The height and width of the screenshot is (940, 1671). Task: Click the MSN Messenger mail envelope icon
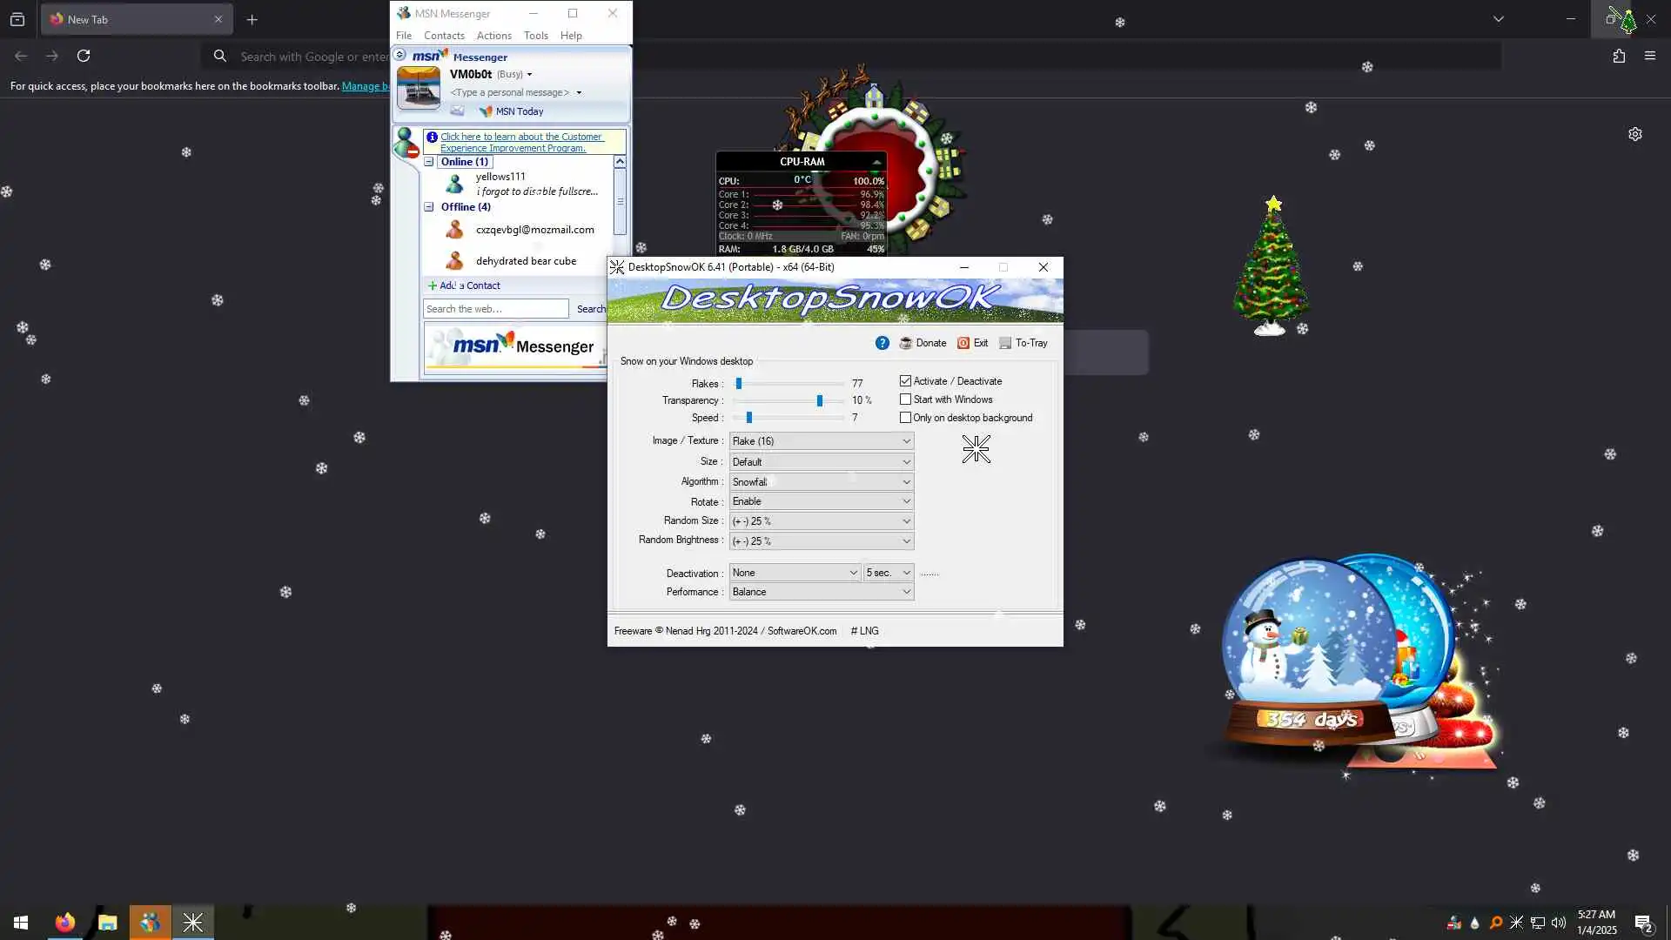457,111
